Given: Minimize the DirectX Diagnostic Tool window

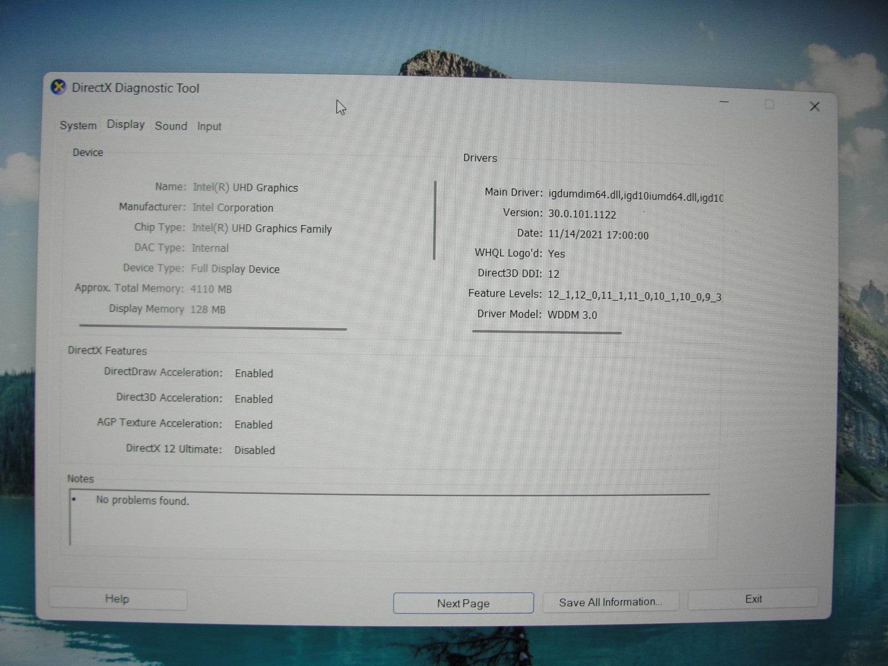Looking at the screenshot, I should 723,103.
